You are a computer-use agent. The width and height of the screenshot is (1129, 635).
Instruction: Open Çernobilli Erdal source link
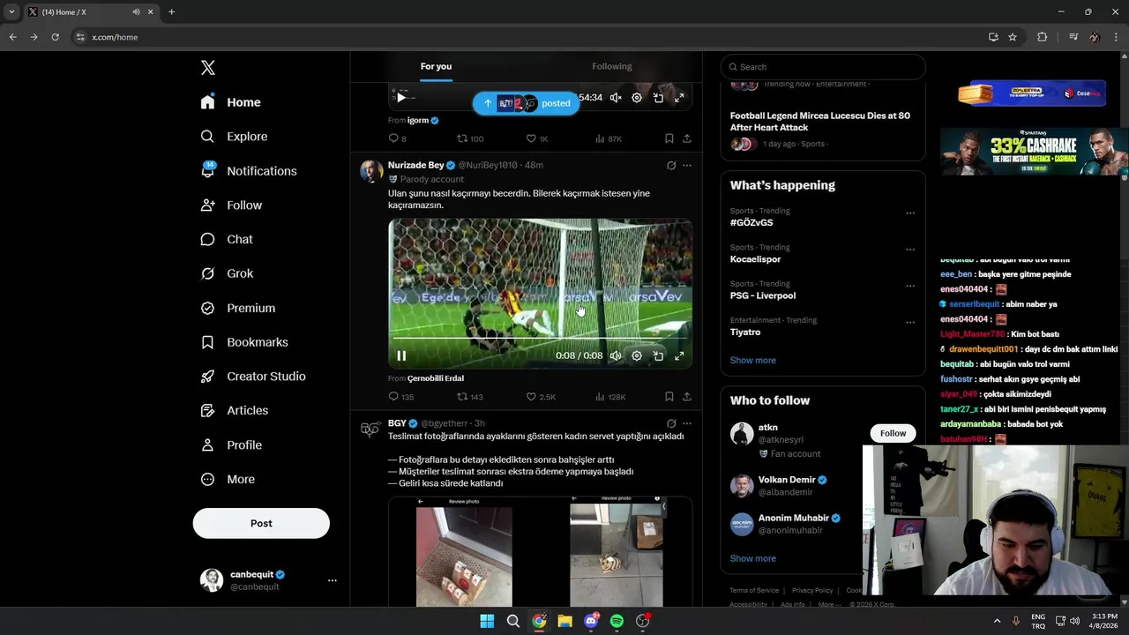[x=436, y=378]
